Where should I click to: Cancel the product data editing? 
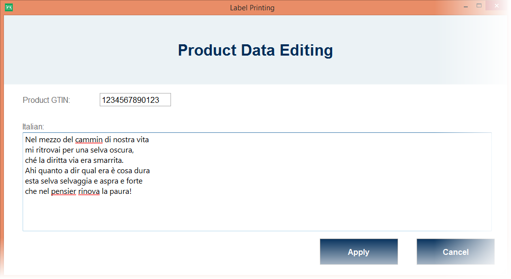455,252
